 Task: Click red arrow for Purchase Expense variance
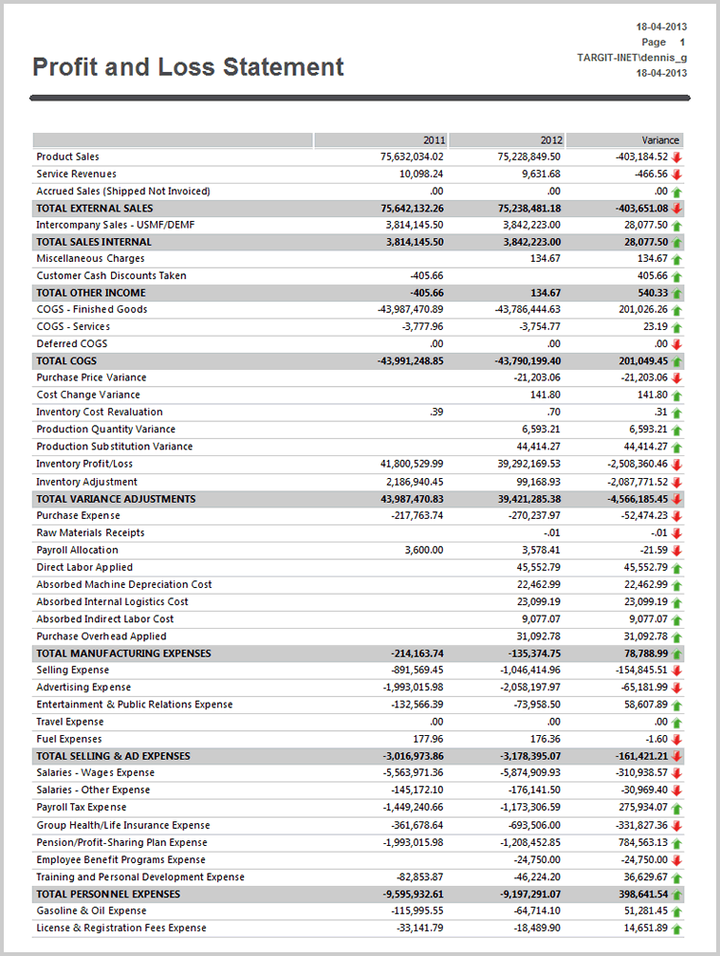point(676,516)
